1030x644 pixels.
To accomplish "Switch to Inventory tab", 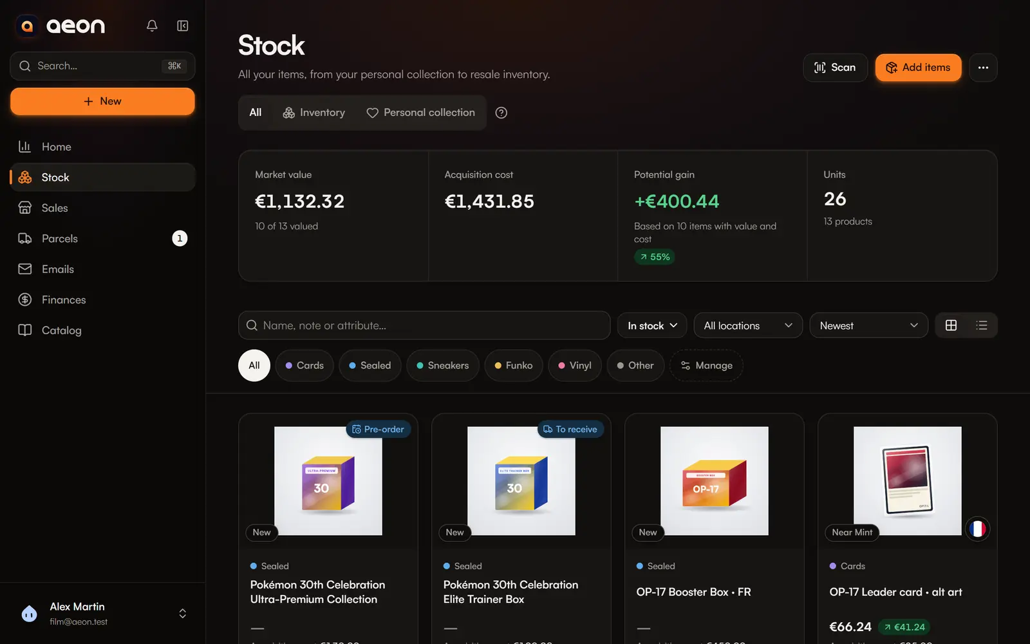I will click(x=314, y=113).
